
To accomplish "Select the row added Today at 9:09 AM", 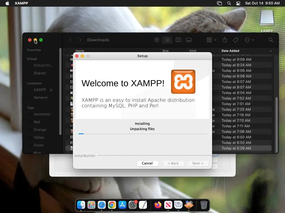I will (x=236, y=59).
